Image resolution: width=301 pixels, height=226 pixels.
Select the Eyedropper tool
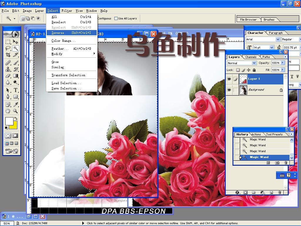[x=15, y=104]
